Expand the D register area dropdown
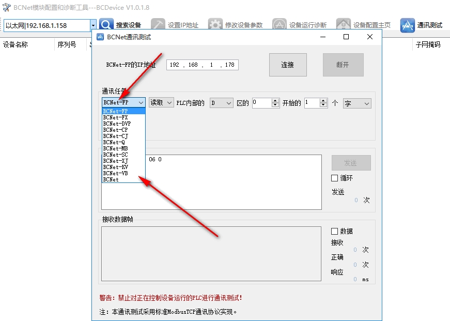Image resolution: width=450 pixels, height=321 pixels. point(221,103)
